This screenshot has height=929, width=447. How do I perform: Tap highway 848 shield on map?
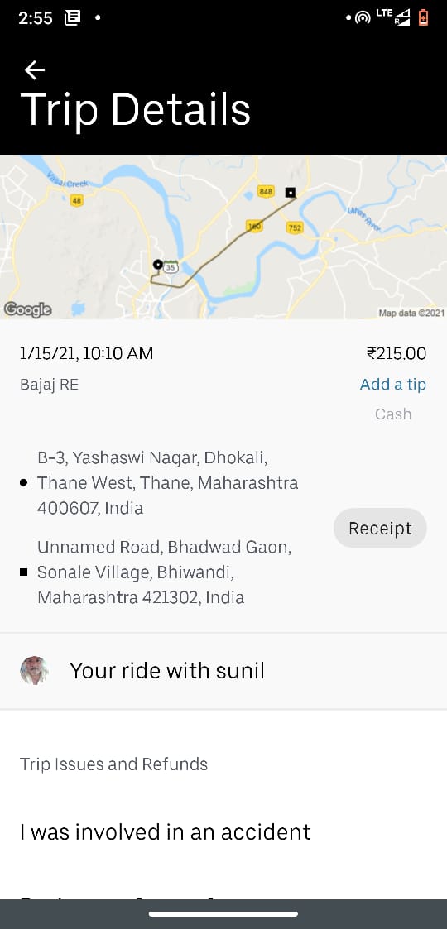[x=266, y=191]
